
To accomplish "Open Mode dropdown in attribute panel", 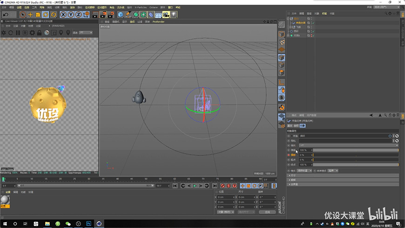I will pos(304,171).
